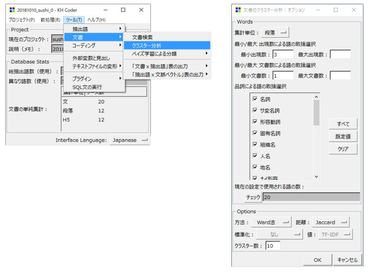Open the ヘルプ menu

[x=97, y=20]
